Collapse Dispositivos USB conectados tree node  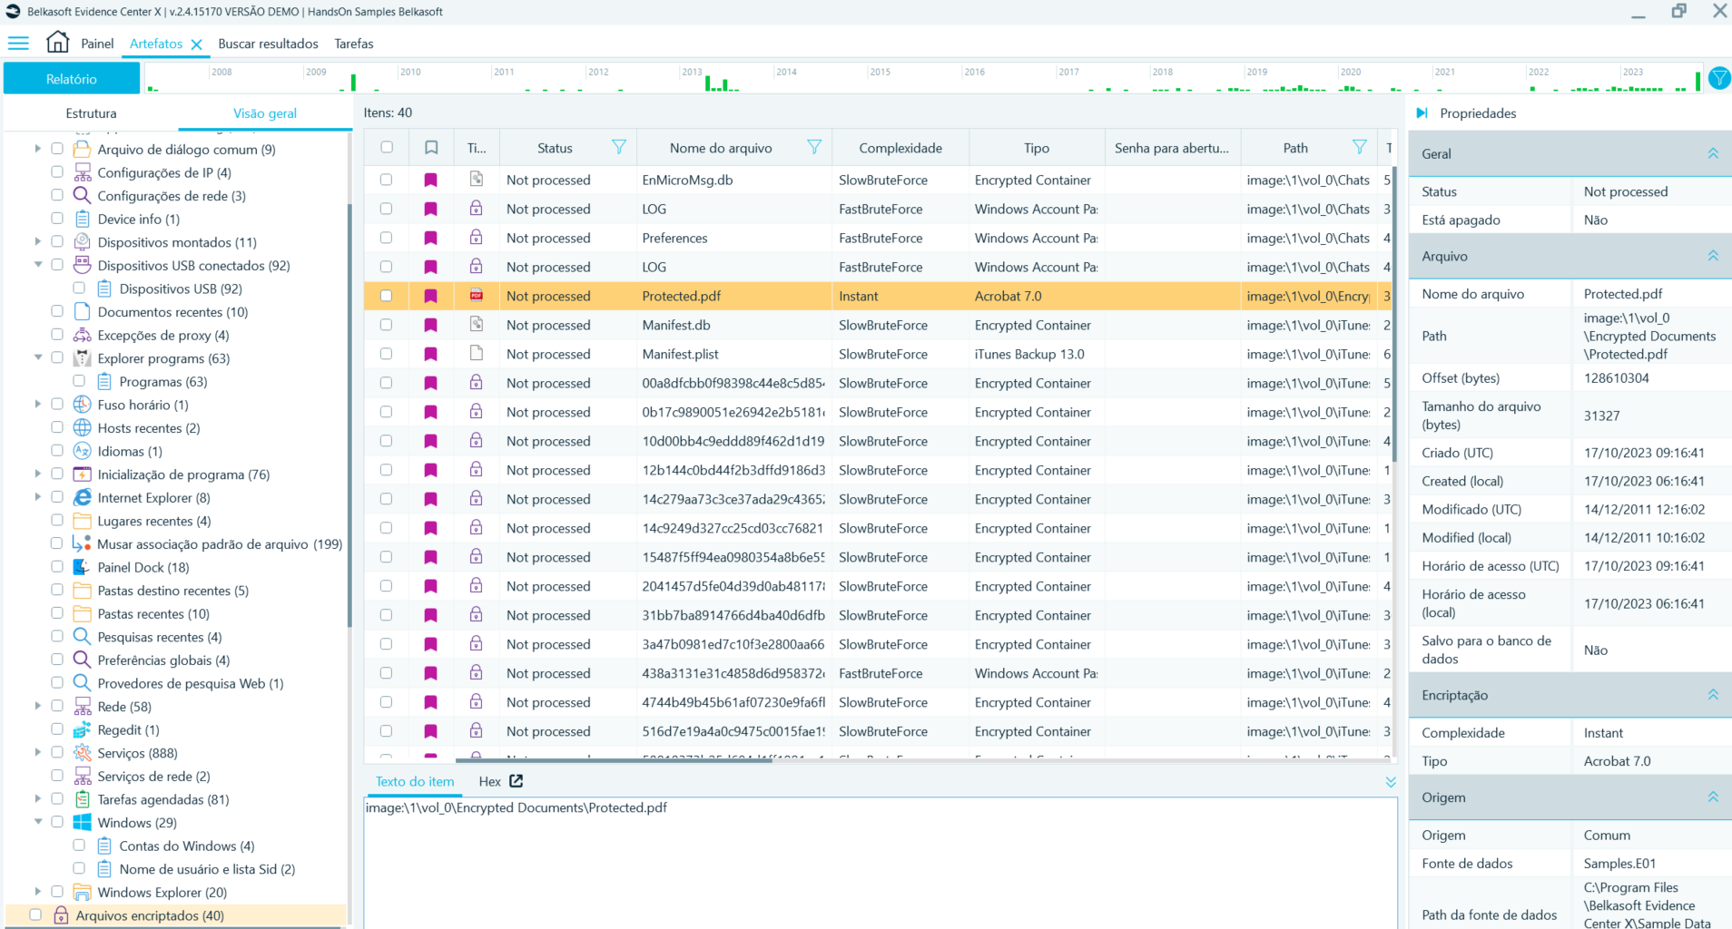pyautogui.click(x=38, y=265)
